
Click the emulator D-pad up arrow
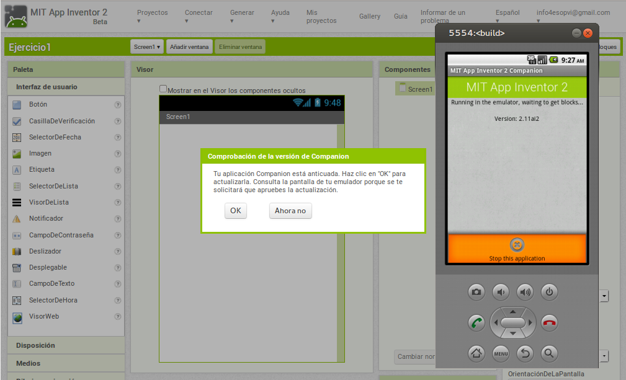(x=513, y=311)
